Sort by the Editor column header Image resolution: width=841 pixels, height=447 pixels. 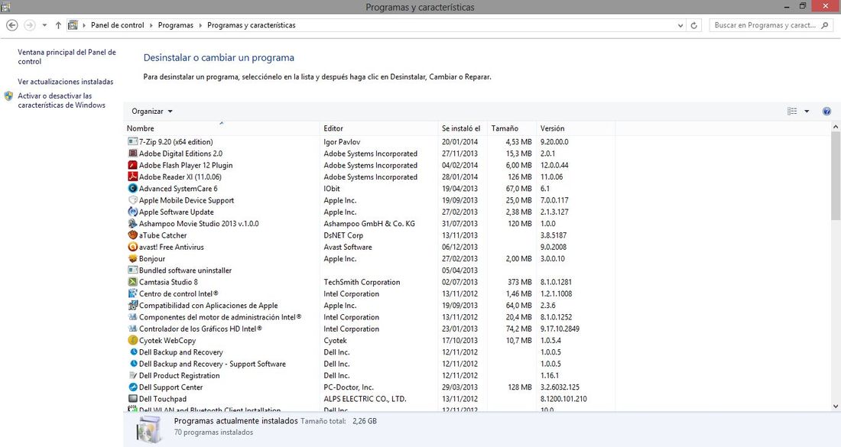click(x=379, y=128)
